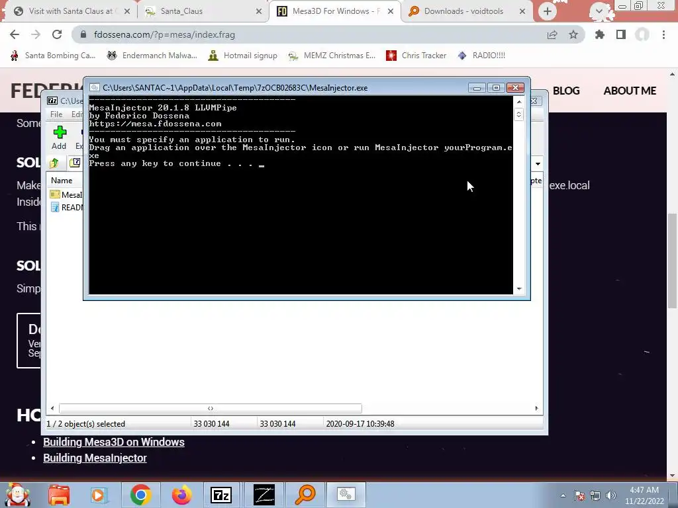Open the ABOUT ME page link
Viewport: 678px width, 508px height.
click(630, 91)
